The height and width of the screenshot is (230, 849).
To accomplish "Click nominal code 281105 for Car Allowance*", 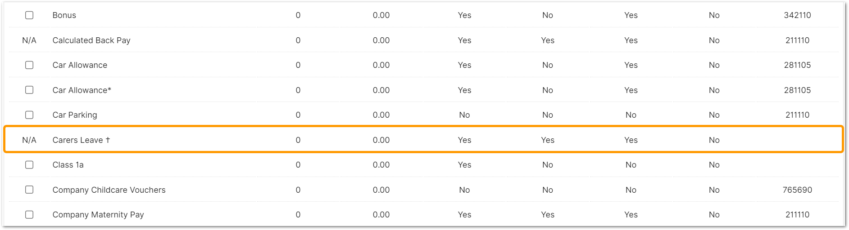I will click(x=797, y=90).
